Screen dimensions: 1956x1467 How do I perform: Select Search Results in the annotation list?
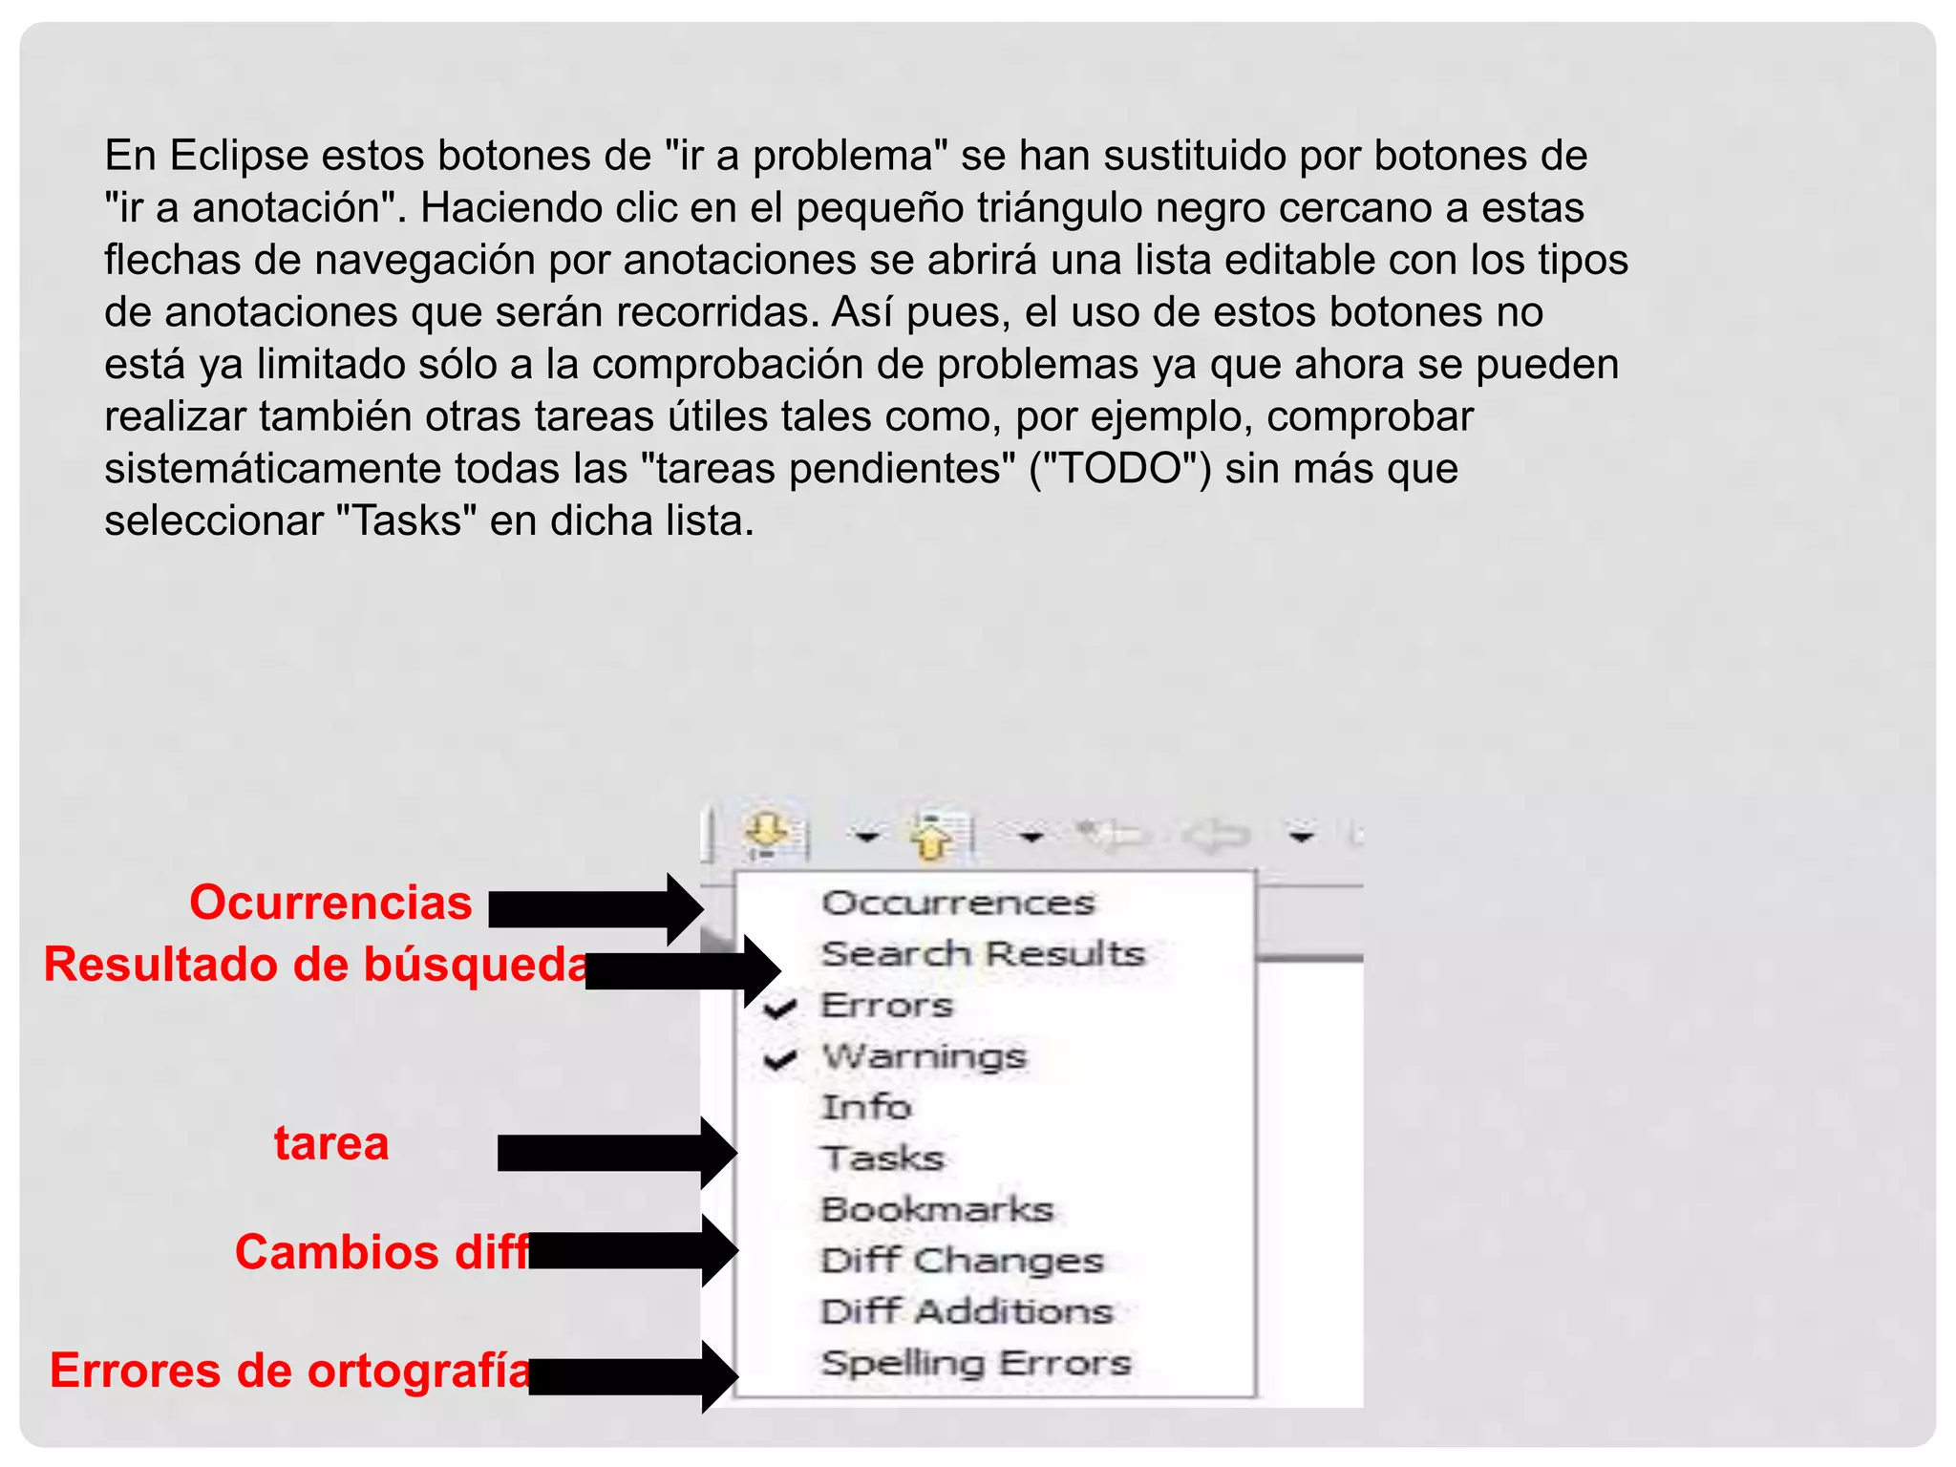coord(993,953)
